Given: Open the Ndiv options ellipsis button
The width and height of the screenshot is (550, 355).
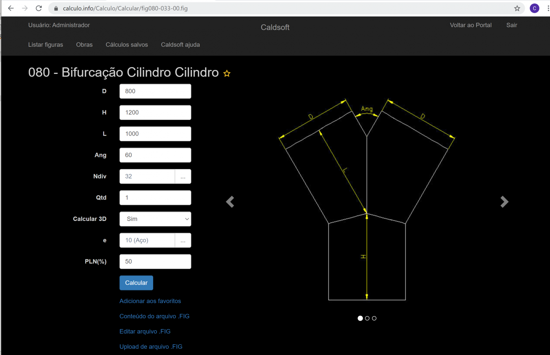Looking at the screenshot, I should pyautogui.click(x=183, y=177).
